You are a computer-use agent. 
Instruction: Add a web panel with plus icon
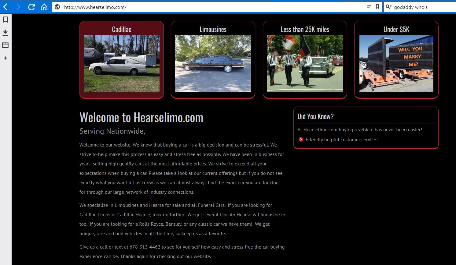(5, 58)
